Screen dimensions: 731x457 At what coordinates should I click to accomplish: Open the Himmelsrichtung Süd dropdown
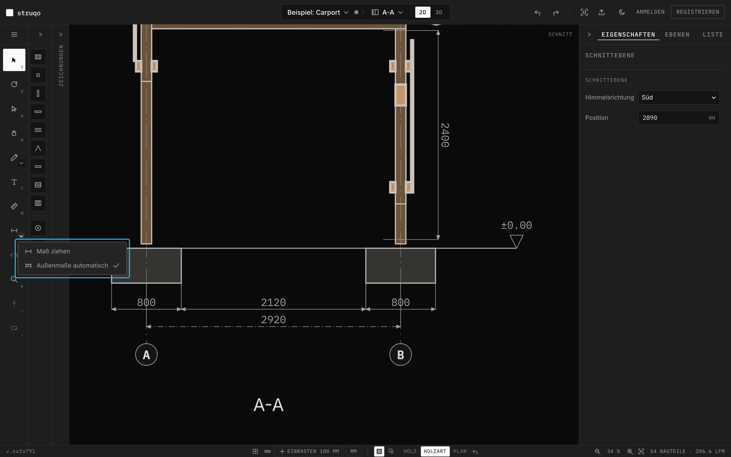(x=679, y=97)
